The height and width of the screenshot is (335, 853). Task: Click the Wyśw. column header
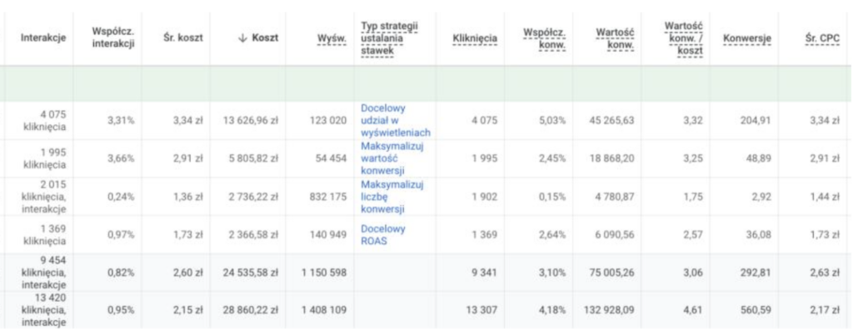(x=332, y=38)
